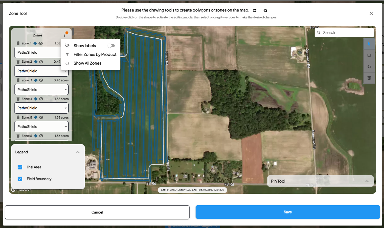384x228 pixels.
Task: Delete Zone: 5 using the trash icon
Action: coord(18,117)
